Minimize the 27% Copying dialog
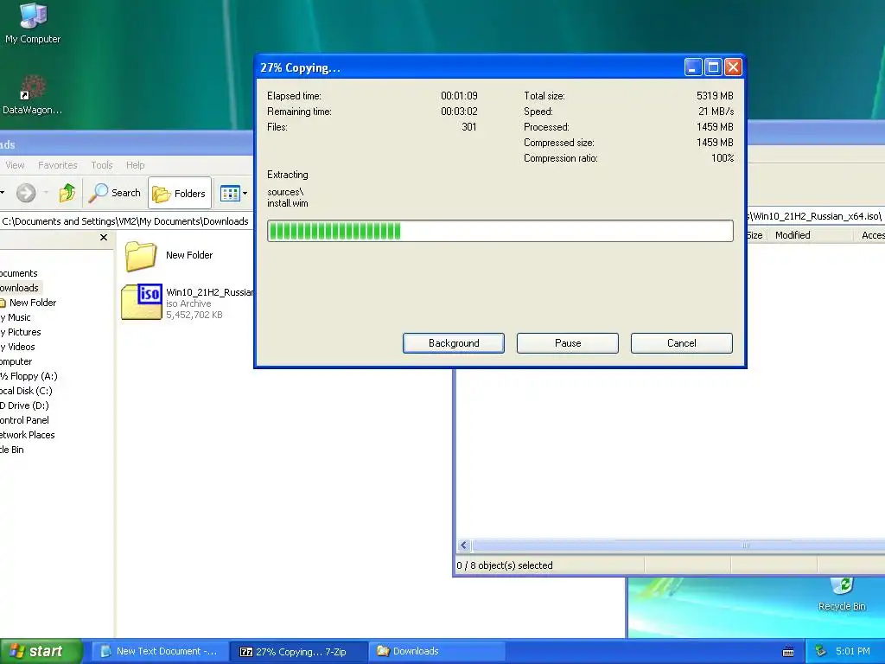Image resolution: width=885 pixels, height=664 pixels. click(x=693, y=67)
